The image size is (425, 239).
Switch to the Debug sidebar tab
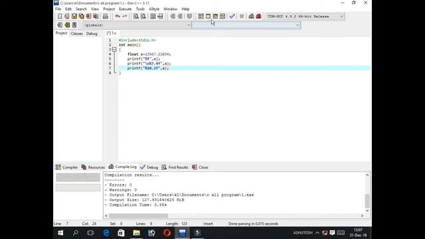[92, 34]
